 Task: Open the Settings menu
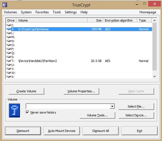click(71, 12)
